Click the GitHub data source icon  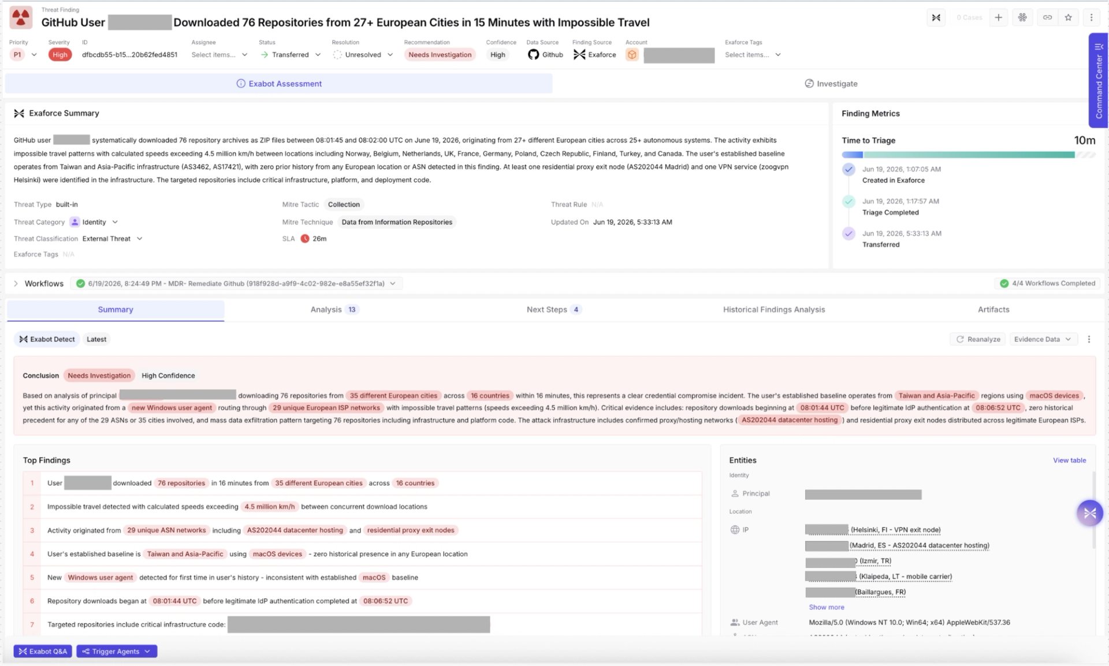click(533, 54)
